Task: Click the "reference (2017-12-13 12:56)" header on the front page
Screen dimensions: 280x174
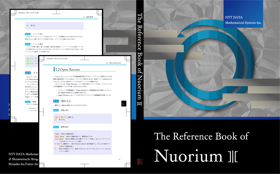Action: click(x=57, y=59)
